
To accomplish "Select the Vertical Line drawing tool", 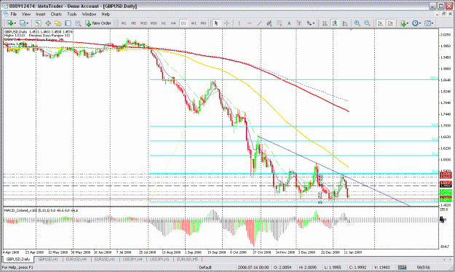I will pyautogui.click(x=239, y=23).
